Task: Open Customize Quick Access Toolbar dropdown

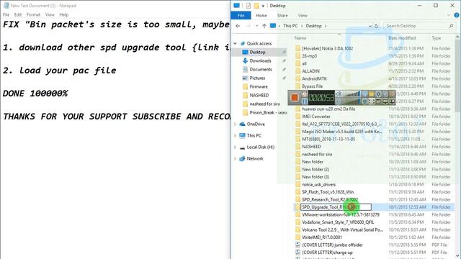Action: 263,6
